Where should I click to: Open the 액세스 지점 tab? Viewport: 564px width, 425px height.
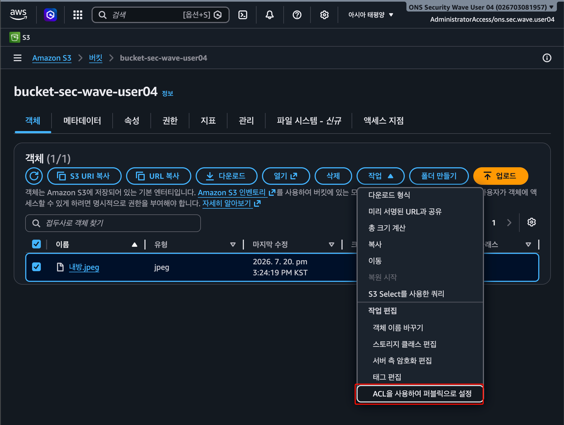(383, 121)
